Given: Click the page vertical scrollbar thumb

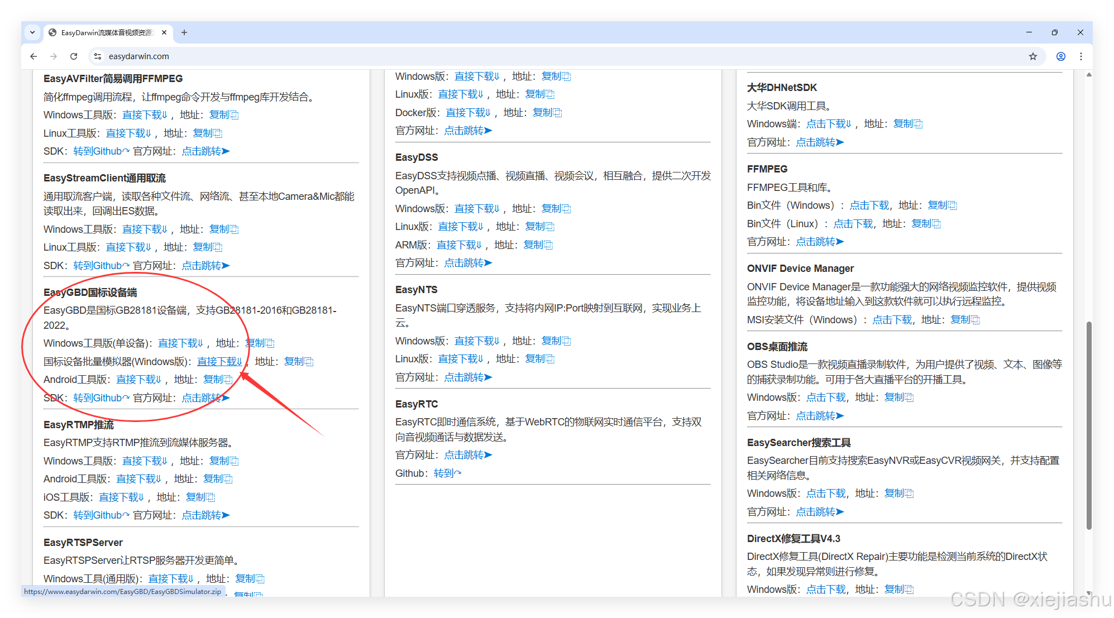Looking at the screenshot, I should point(1089,425).
